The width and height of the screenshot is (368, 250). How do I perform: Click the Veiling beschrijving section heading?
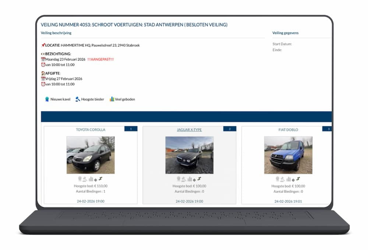pos(56,33)
